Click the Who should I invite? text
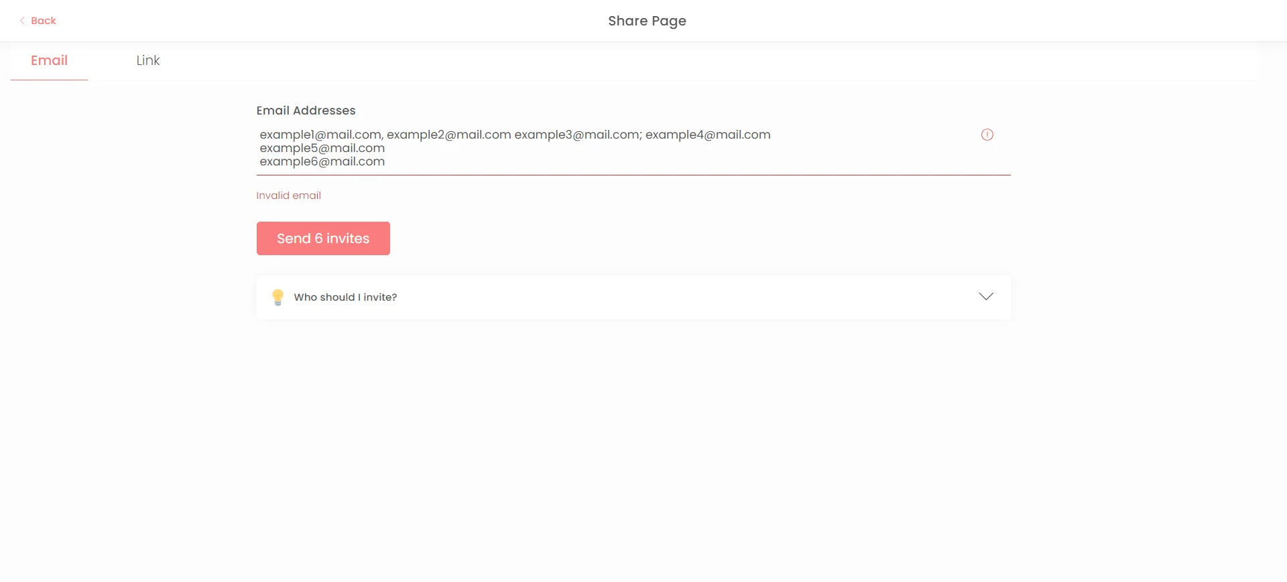 pos(345,297)
